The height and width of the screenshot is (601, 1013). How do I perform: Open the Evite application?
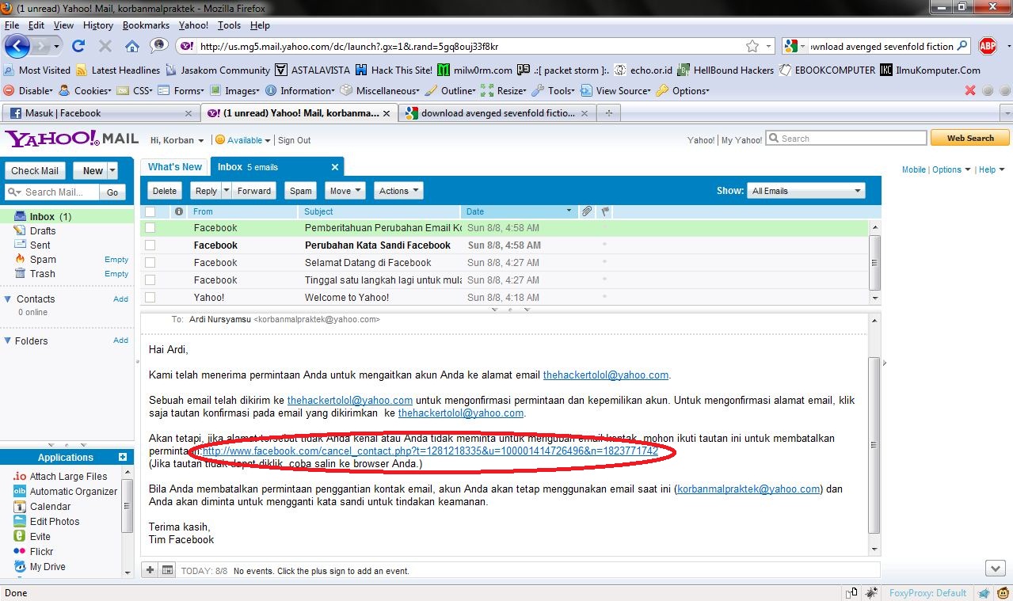click(x=40, y=536)
